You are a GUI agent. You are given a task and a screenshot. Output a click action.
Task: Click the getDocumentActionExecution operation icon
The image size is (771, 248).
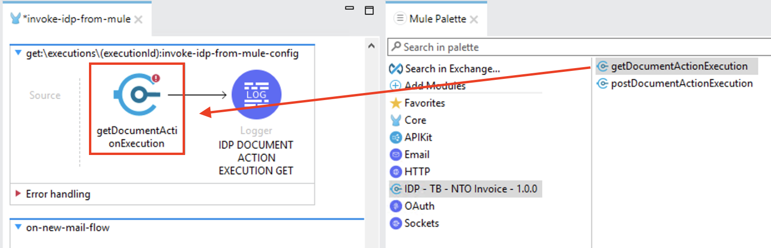[602, 67]
